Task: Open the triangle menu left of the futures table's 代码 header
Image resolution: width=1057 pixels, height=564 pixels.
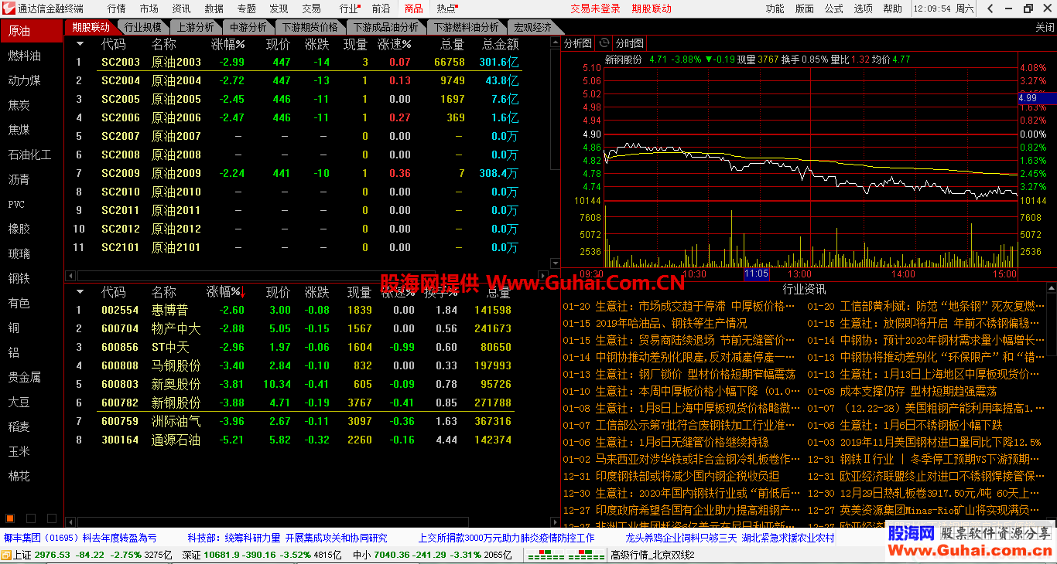Action: [x=79, y=44]
